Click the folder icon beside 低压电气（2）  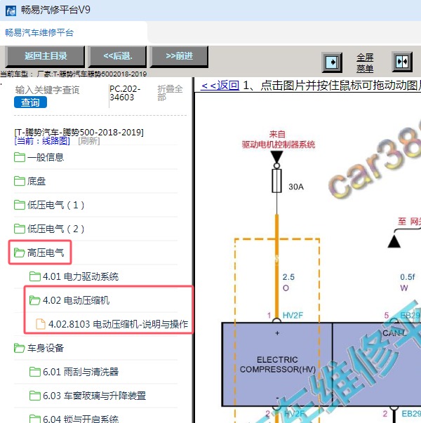[20, 229]
